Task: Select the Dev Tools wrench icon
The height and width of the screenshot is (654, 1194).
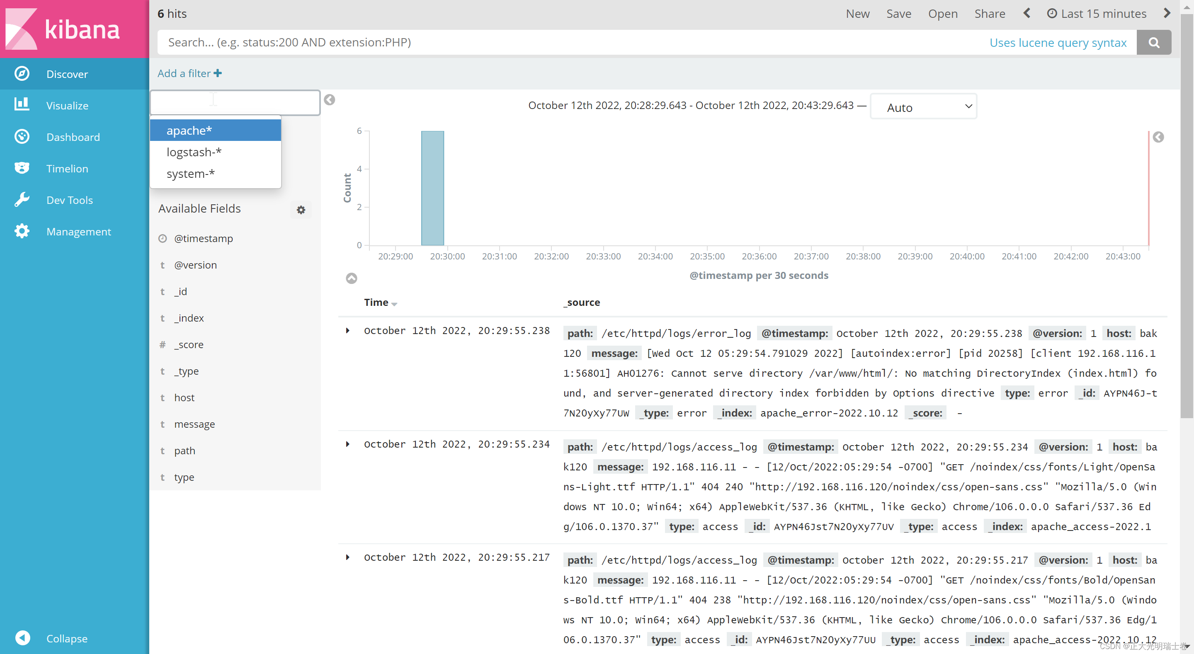Action: [22, 199]
